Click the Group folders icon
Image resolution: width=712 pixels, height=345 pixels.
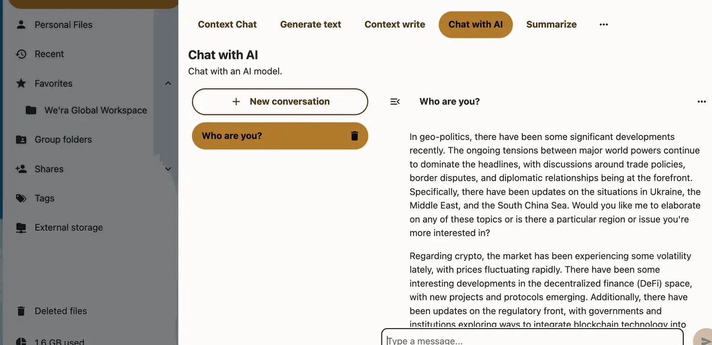[x=21, y=140]
